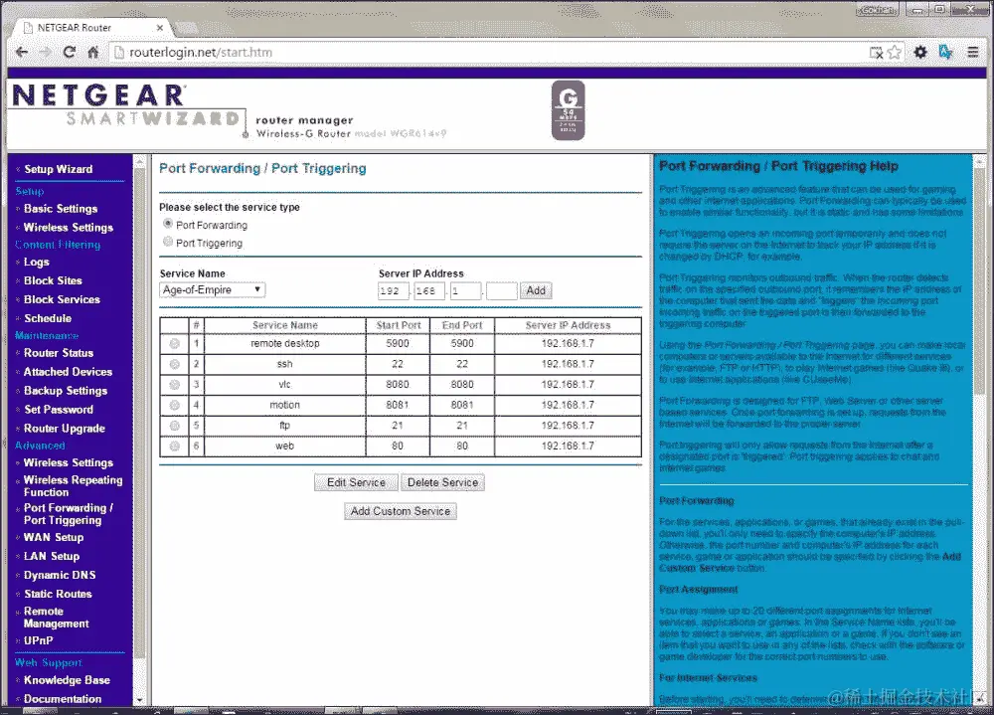Open the browser home page icon
994x715 pixels.
click(93, 52)
